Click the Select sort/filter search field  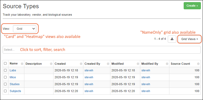click(x=102, y=50)
